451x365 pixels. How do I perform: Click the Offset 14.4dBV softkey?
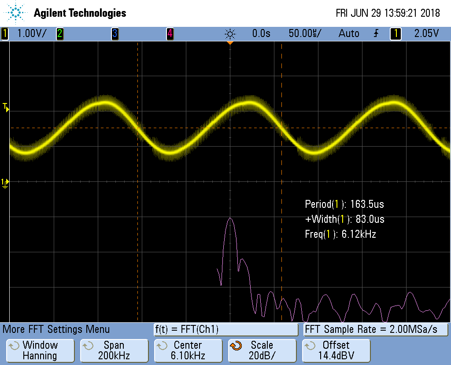[x=336, y=350]
